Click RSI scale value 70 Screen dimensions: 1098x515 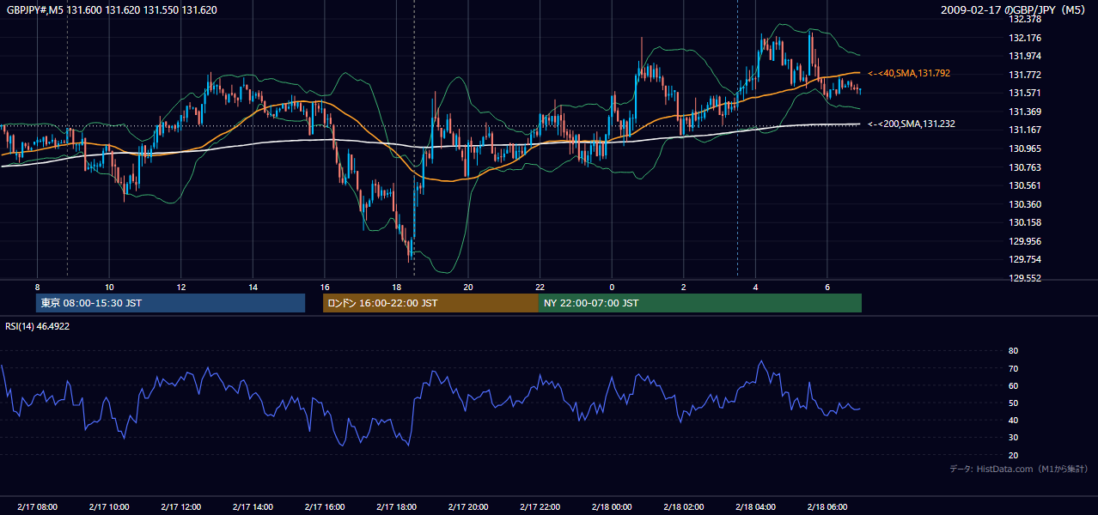pos(1013,368)
